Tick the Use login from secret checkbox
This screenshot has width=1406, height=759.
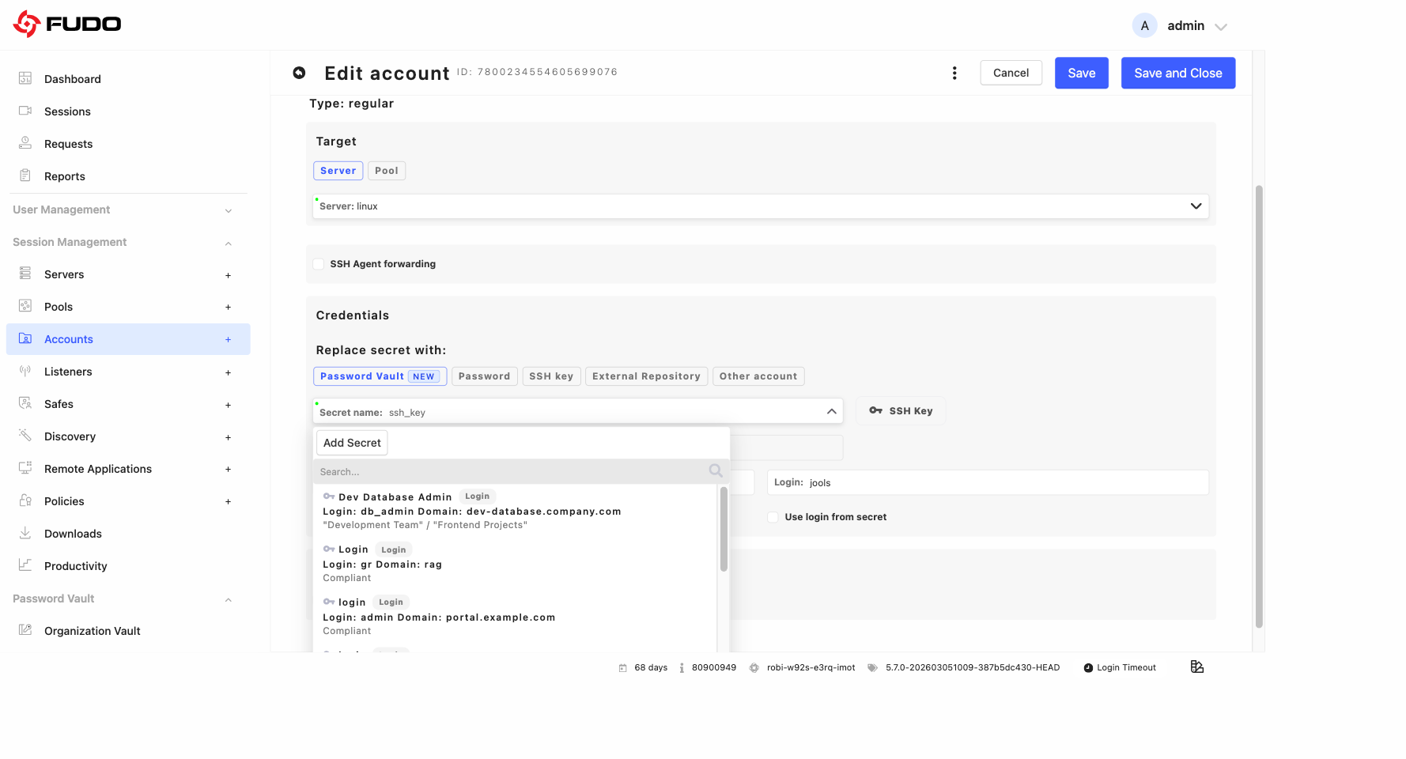(x=773, y=517)
